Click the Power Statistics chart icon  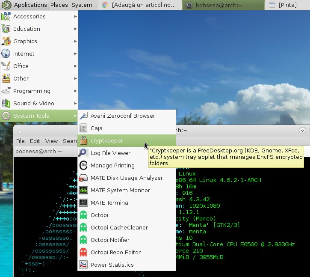(x=83, y=265)
